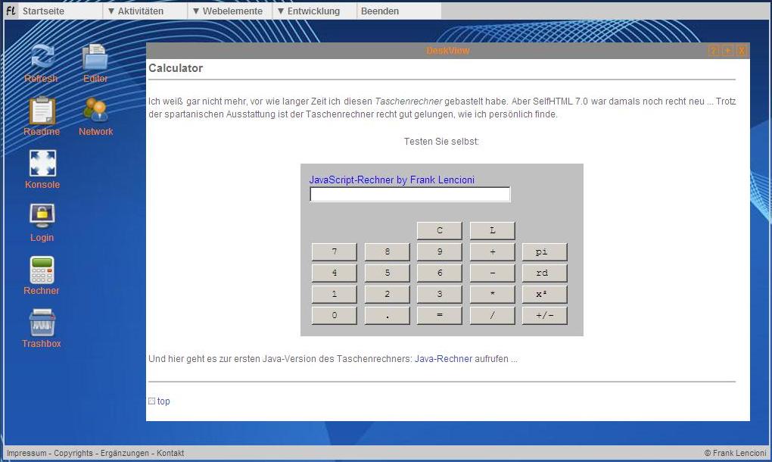
Task: Expand the Aktivitäten dropdown menu
Action: [140, 11]
